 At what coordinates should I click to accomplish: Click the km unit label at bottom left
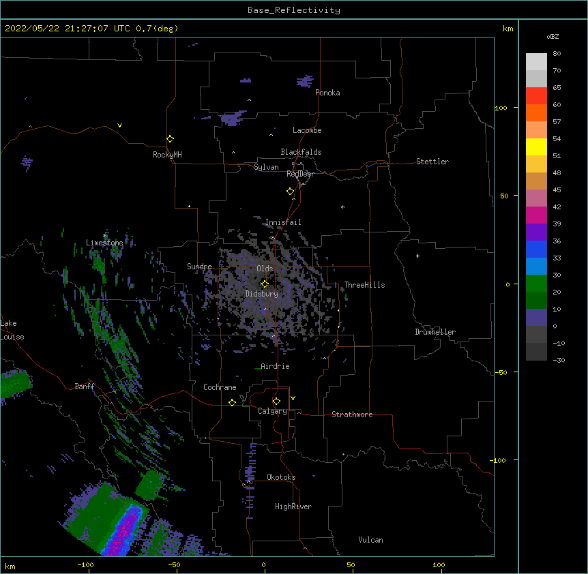10,567
